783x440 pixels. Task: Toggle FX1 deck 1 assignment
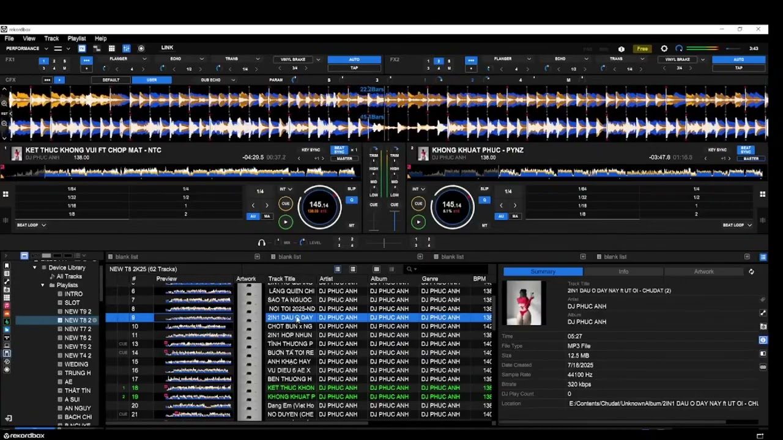pos(43,61)
